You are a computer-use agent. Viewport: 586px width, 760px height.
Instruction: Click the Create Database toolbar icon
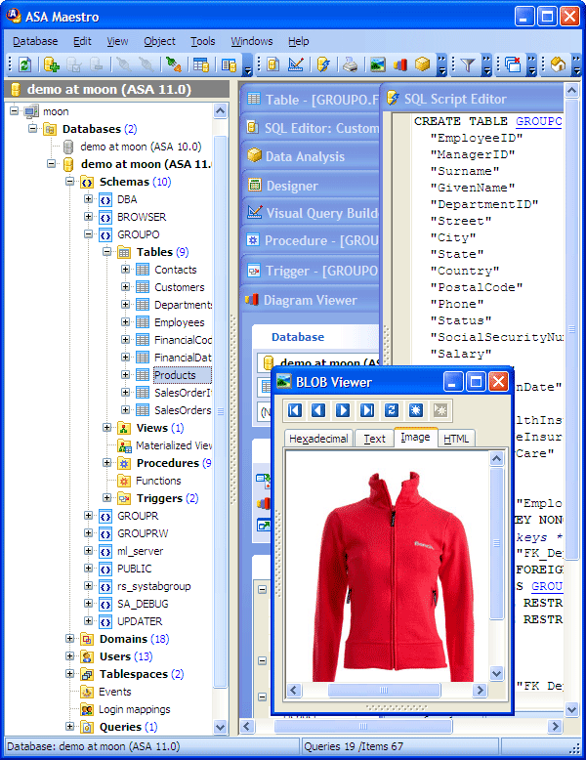pyautogui.click(x=52, y=64)
